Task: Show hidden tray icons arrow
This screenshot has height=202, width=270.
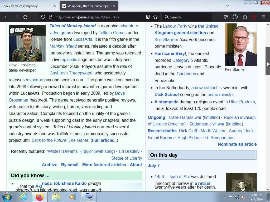Action: (x=224, y=197)
